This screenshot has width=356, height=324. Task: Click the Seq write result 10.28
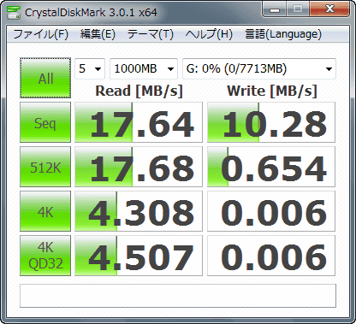[271, 122]
